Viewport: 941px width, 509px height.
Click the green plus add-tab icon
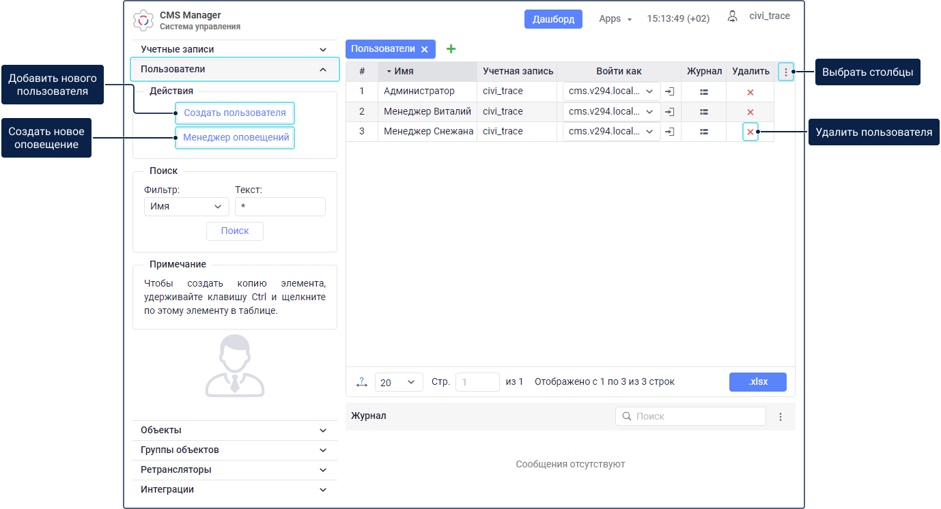tap(451, 49)
